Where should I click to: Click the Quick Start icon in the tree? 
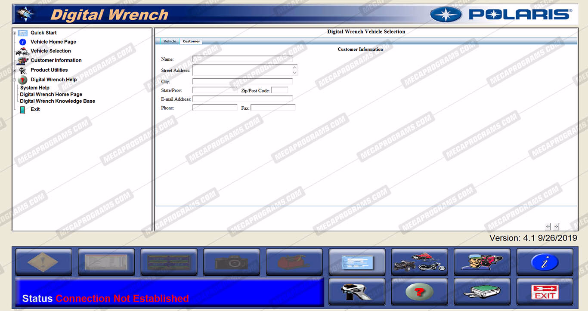pyautogui.click(x=23, y=33)
